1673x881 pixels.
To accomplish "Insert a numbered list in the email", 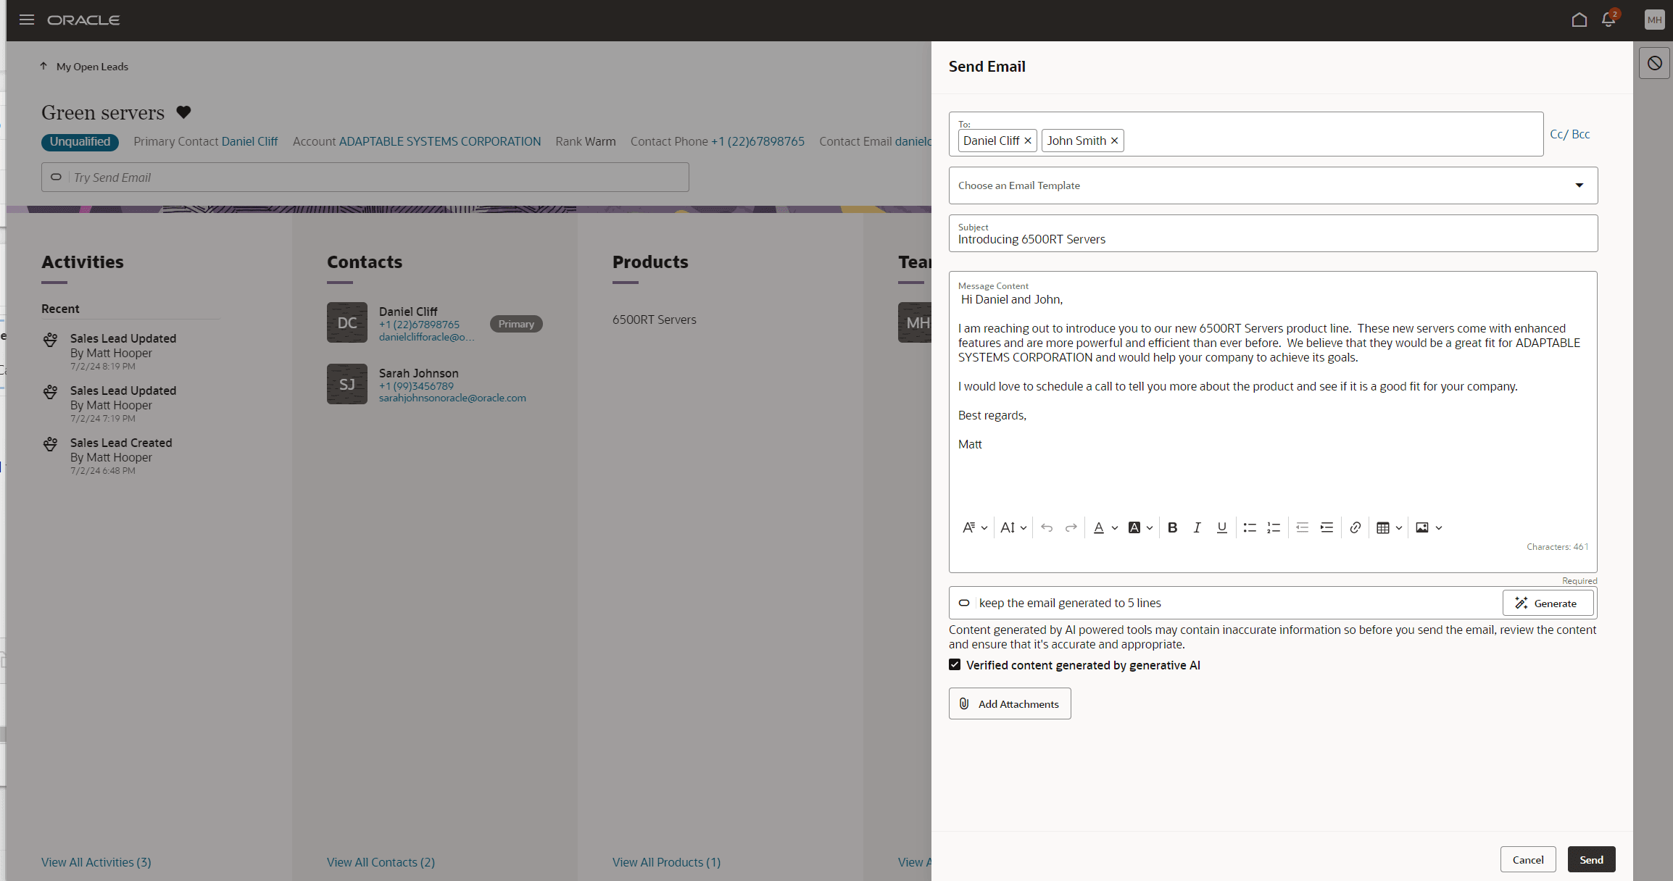I will click(1274, 527).
